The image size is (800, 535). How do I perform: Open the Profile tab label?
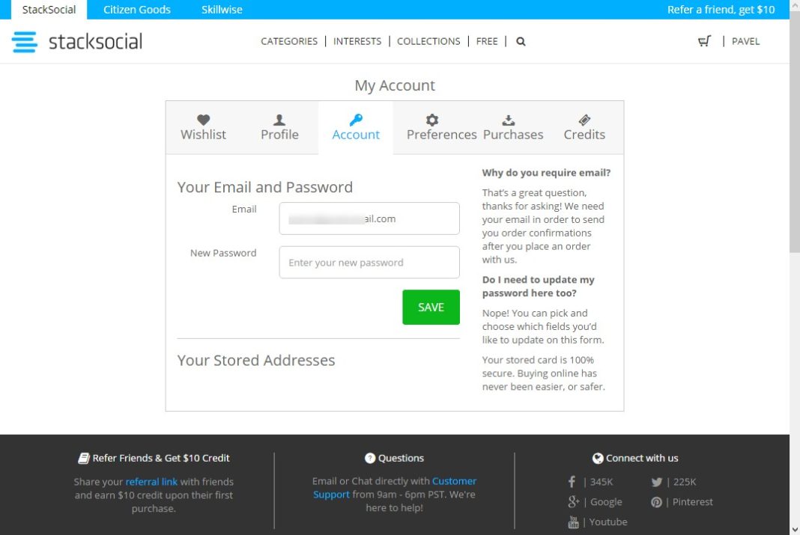(x=279, y=135)
